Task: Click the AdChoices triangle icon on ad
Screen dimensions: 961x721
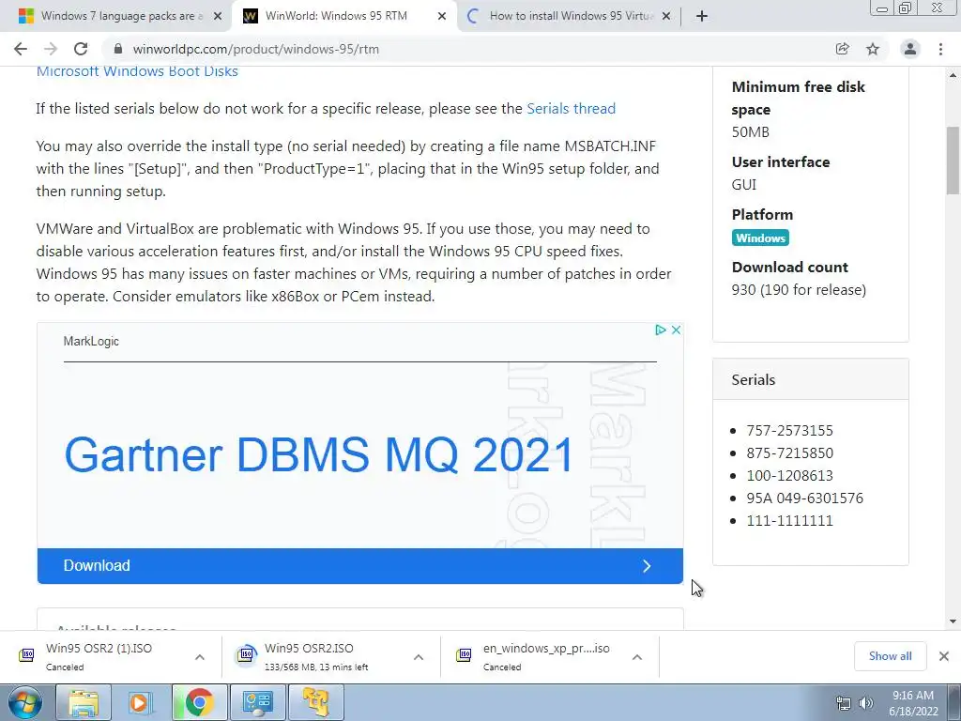Action: (660, 330)
